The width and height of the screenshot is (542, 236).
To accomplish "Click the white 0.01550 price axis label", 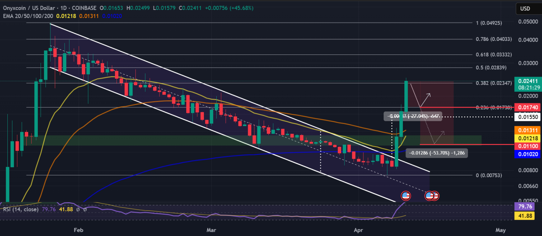I will 527,116.
